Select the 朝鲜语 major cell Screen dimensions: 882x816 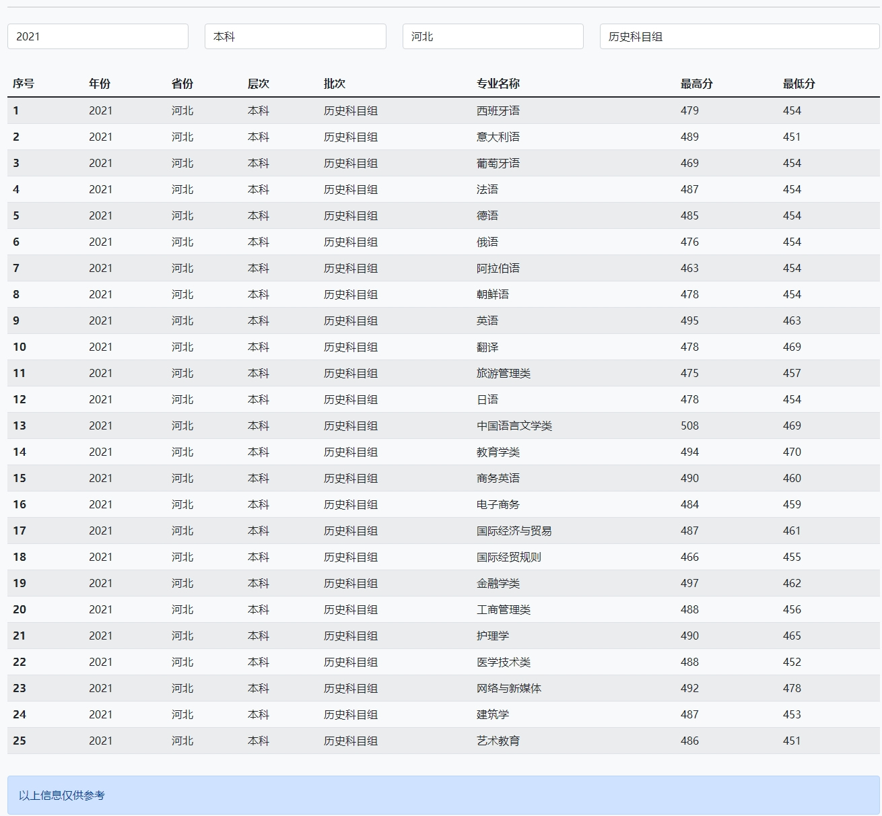click(493, 294)
